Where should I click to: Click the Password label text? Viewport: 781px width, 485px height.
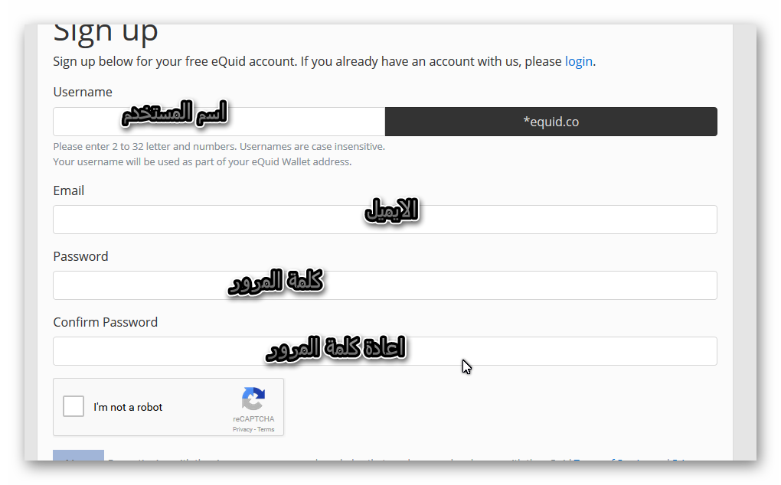pyautogui.click(x=80, y=256)
